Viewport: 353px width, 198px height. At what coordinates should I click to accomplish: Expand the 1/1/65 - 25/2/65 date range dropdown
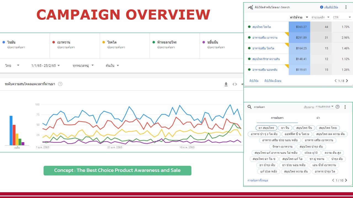[x=46, y=65]
